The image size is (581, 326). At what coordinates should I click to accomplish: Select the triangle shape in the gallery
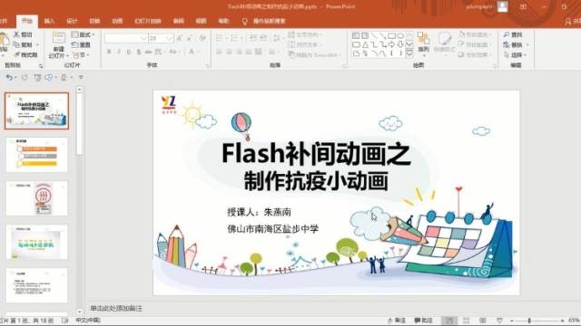[365, 44]
